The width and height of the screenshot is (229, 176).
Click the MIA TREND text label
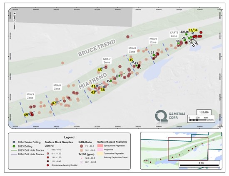93,81
